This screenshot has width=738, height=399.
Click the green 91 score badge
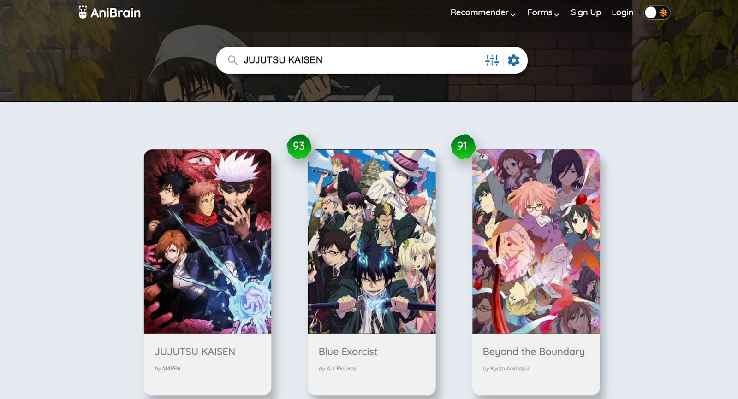pos(463,147)
